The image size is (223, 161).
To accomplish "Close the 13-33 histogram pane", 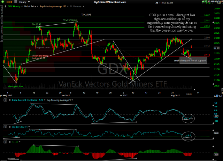I will click(x=5, y=142).
